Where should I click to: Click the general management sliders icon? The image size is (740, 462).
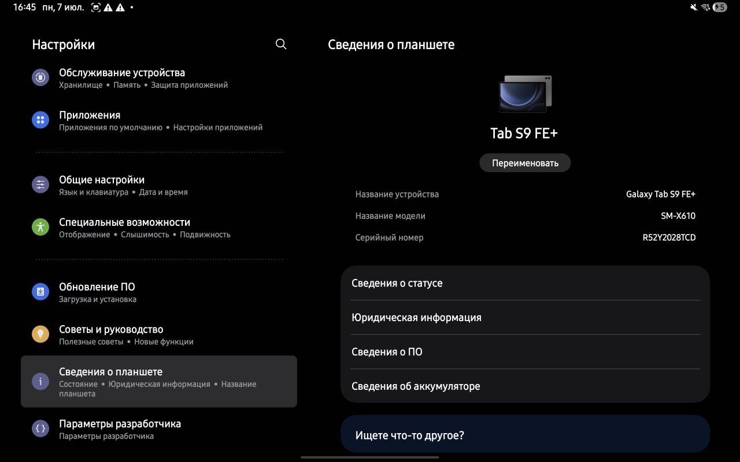click(40, 185)
